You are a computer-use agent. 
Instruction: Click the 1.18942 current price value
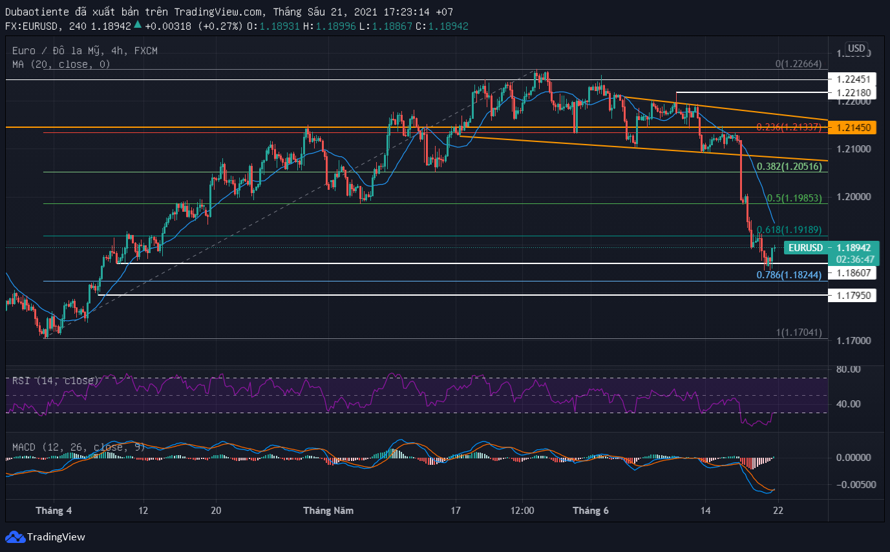pyautogui.click(x=853, y=248)
